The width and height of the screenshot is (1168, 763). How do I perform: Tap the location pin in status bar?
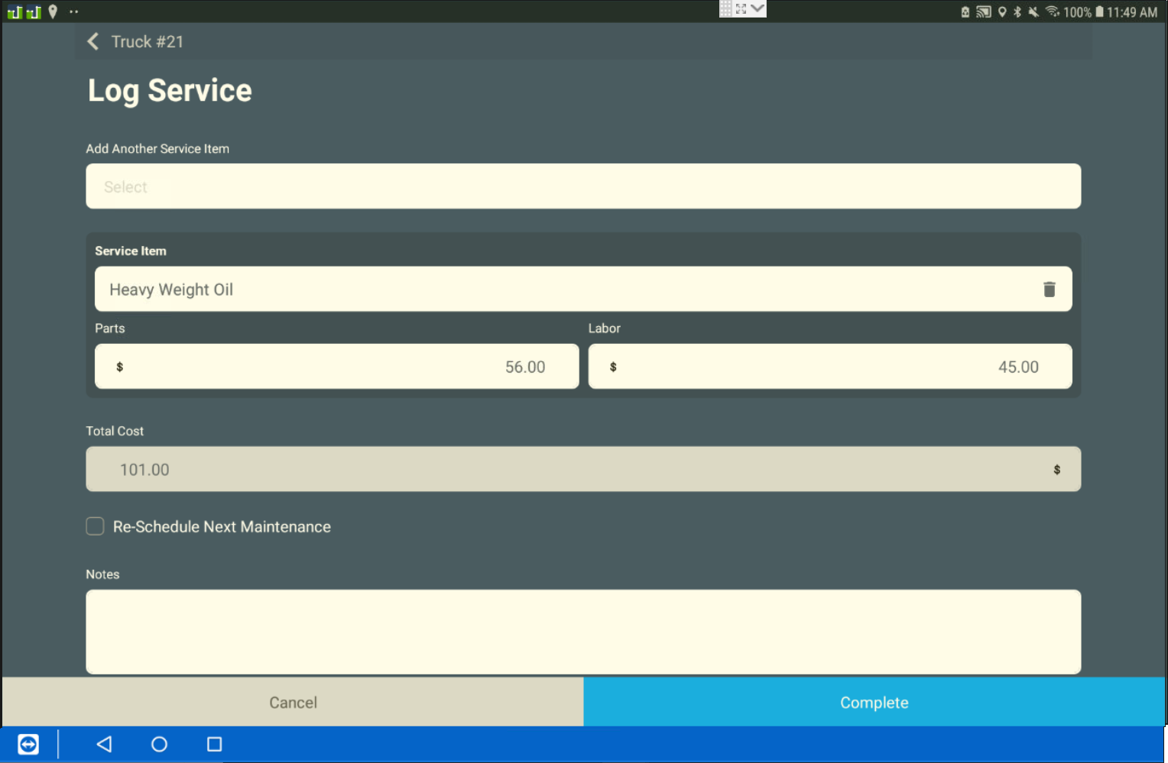pos(53,11)
